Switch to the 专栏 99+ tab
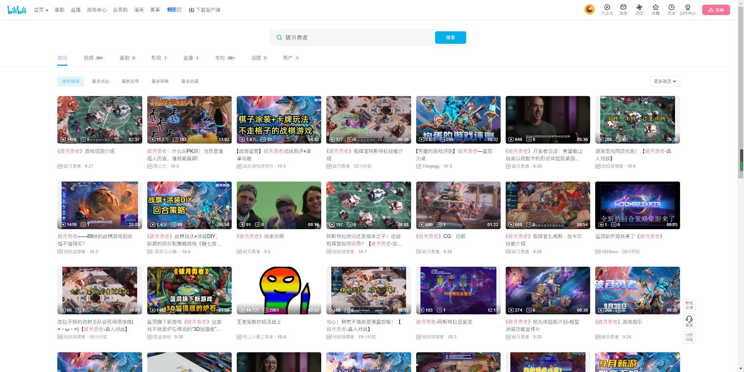 point(226,58)
